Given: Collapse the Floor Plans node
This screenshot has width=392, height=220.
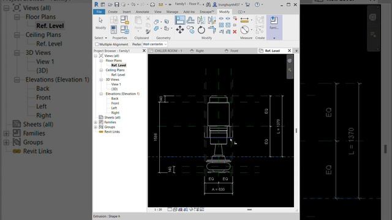Looking at the screenshot, I should [x=101, y=61].
